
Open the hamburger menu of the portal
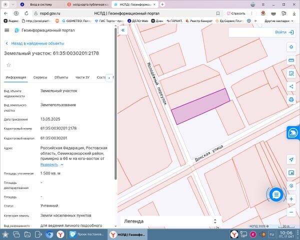point(6,30)
